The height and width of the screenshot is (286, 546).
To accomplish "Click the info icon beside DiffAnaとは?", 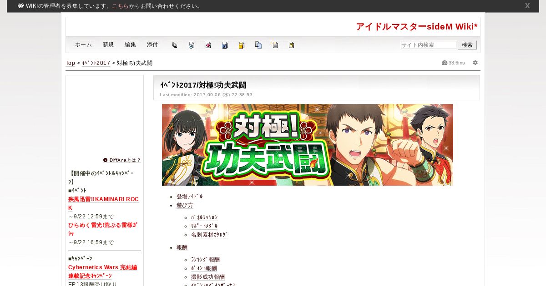I will tap(106, 160).
